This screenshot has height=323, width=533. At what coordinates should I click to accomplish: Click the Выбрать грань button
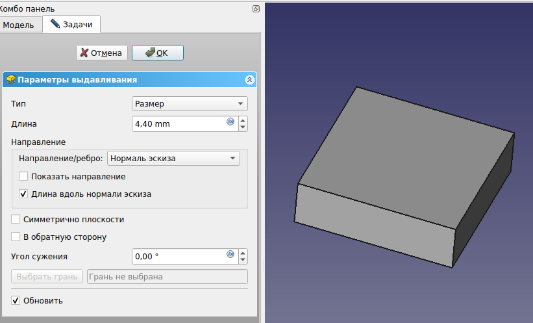point(47,276)
